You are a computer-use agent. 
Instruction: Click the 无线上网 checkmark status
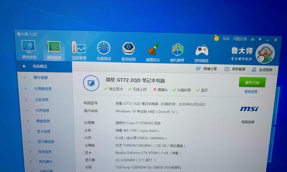(137, 89)
